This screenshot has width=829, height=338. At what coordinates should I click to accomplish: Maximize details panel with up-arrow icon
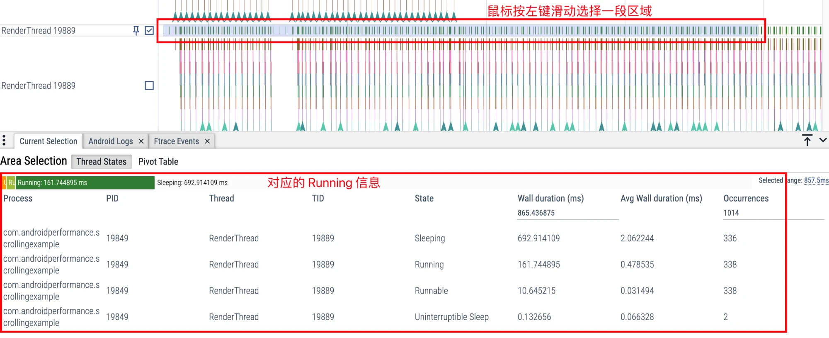[807, 141]
